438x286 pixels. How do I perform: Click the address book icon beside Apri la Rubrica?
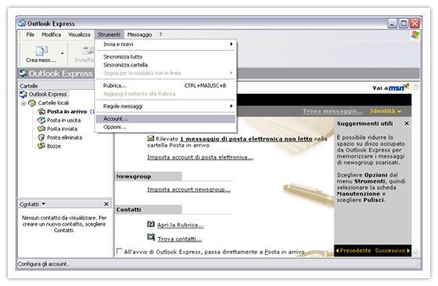(151, 223)
